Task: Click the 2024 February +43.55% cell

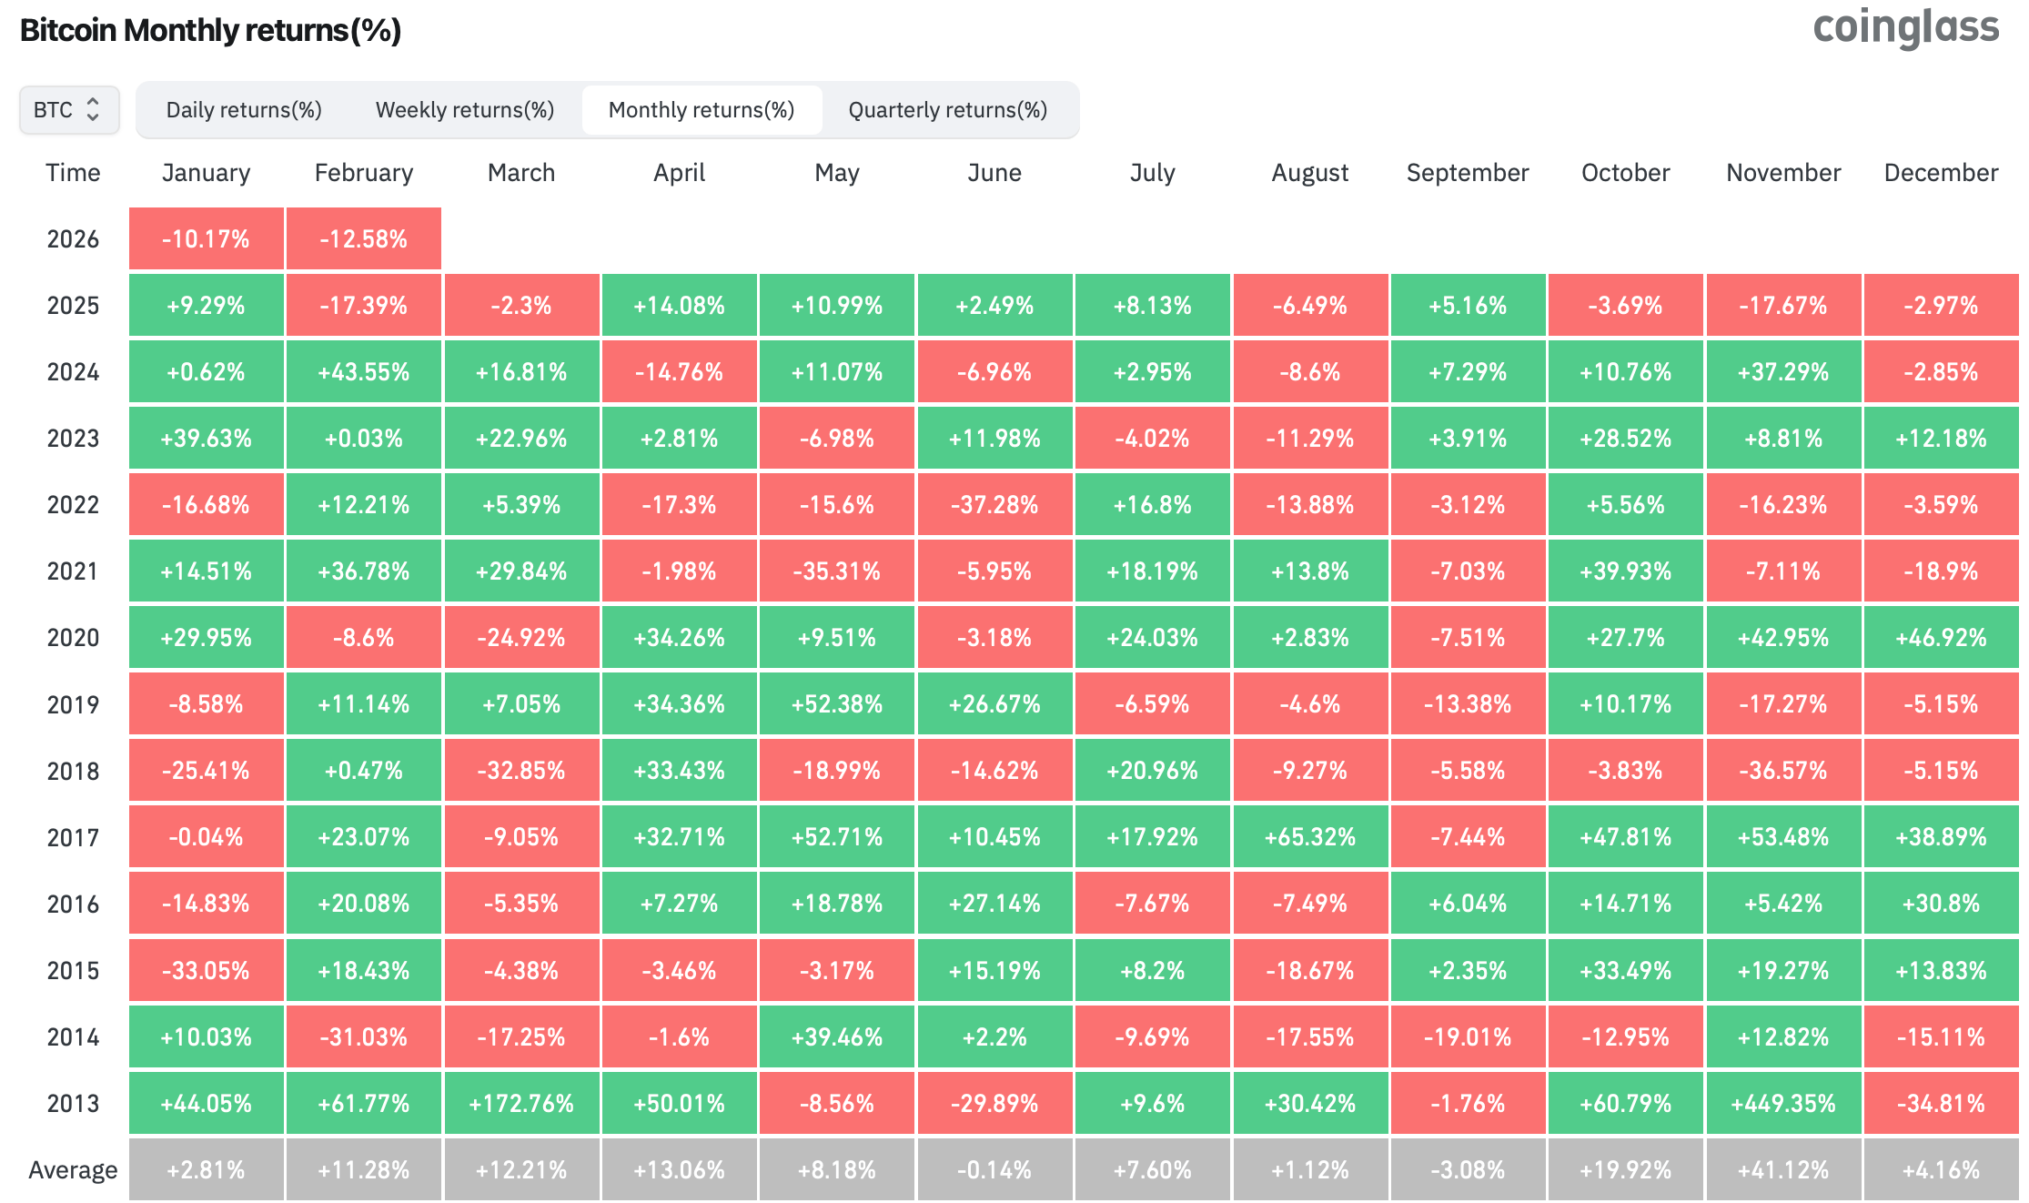Action: (x=363, y=372)
